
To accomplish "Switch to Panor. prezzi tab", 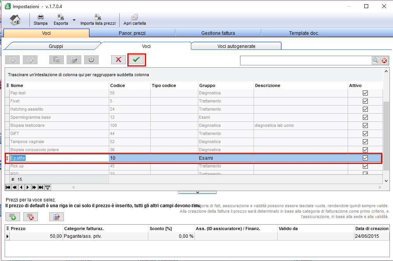I will [x=132, y=33].
